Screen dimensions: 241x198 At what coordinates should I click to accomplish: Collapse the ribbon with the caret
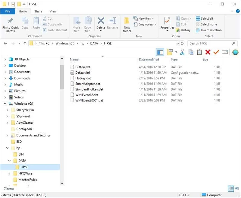(x=232, y=11)
